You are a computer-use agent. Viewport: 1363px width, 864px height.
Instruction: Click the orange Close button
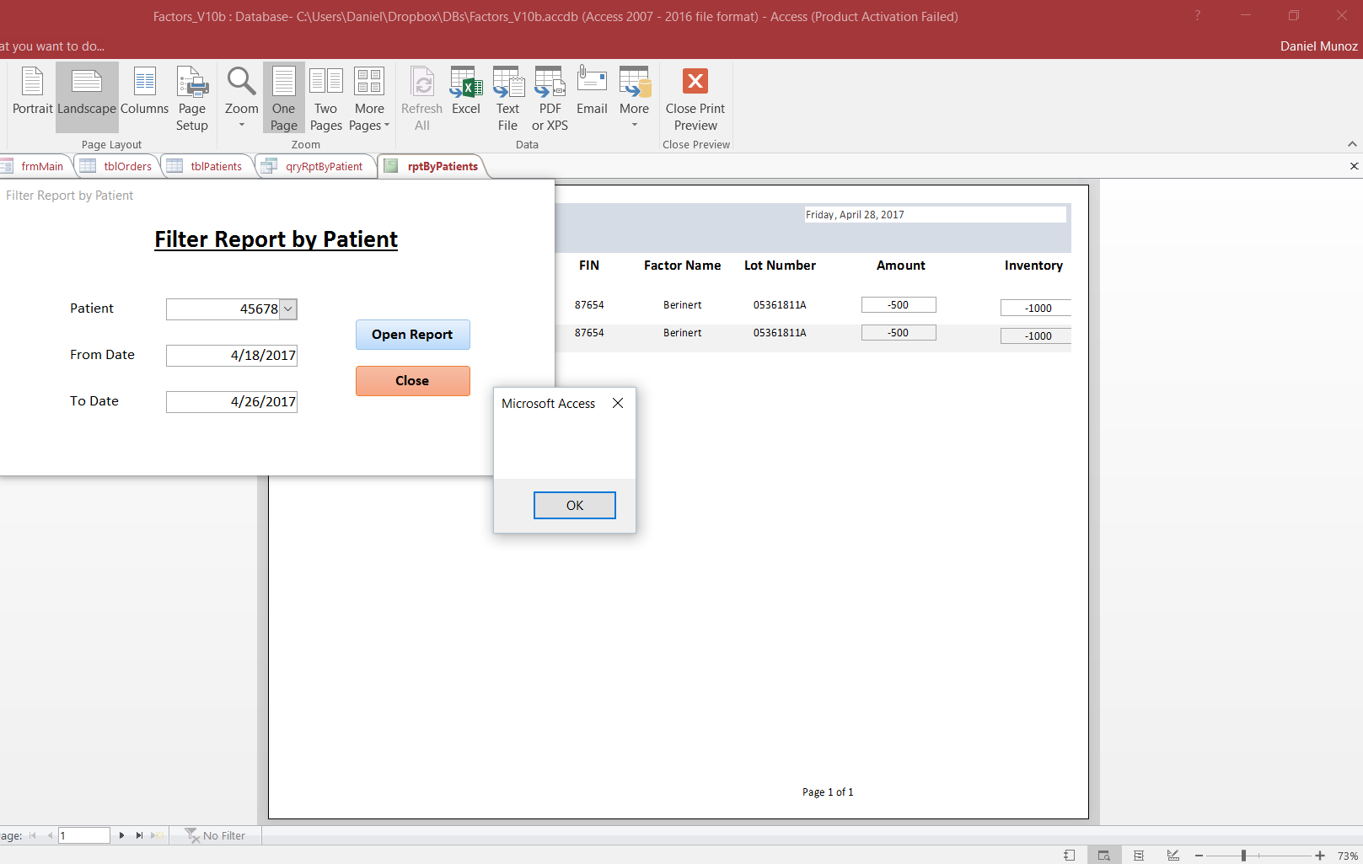coord(412,381)
